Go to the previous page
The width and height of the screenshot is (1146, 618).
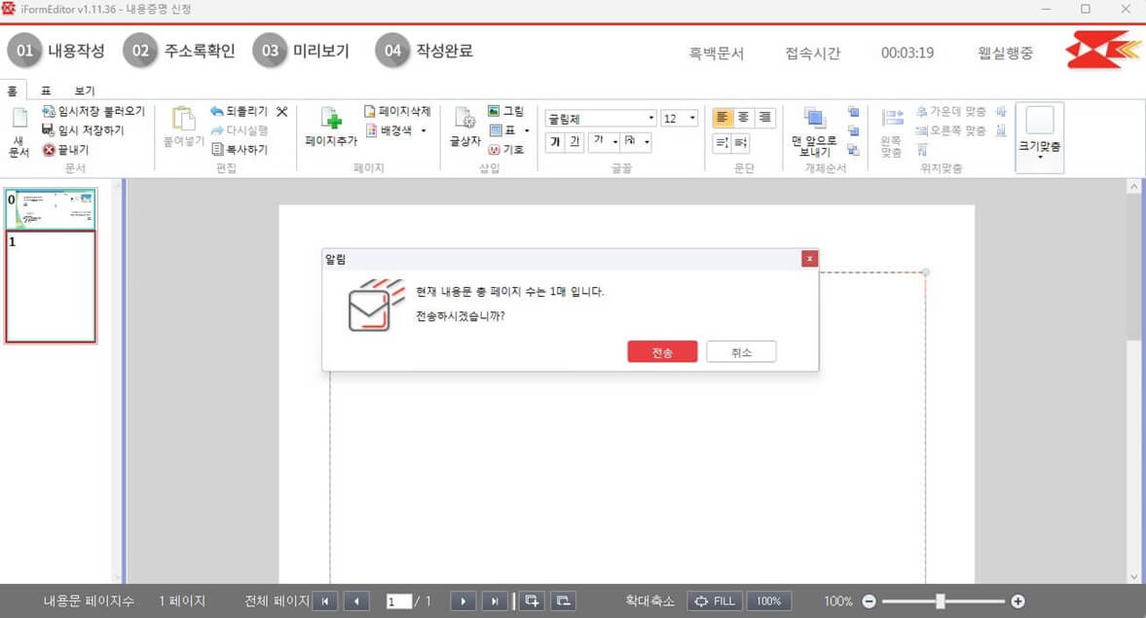coord(356,601)
